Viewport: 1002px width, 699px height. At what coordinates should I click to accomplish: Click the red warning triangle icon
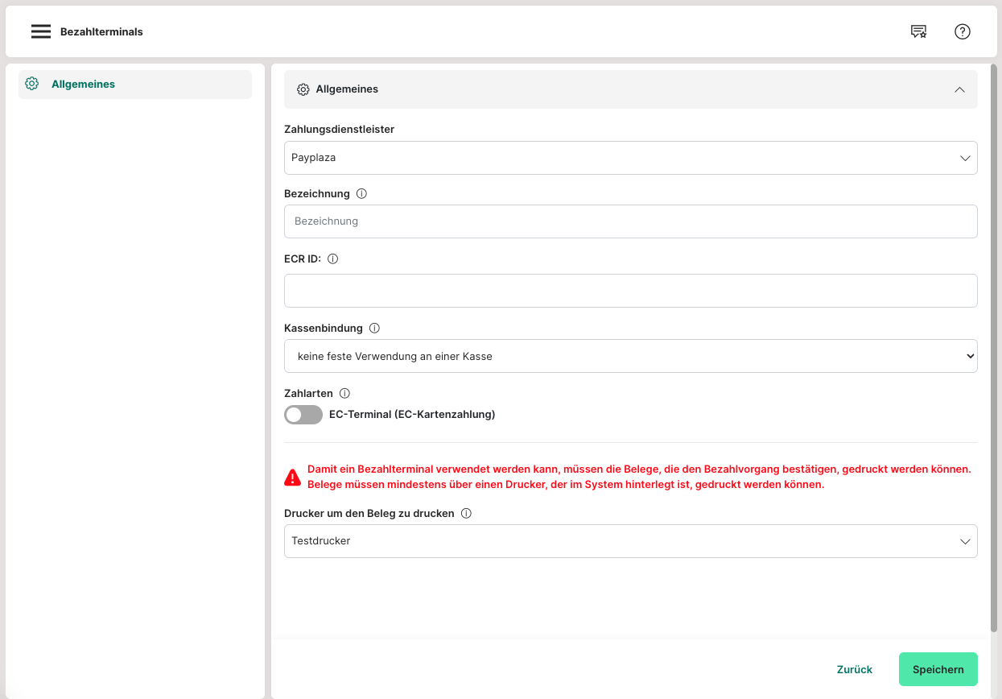point(293,478)
